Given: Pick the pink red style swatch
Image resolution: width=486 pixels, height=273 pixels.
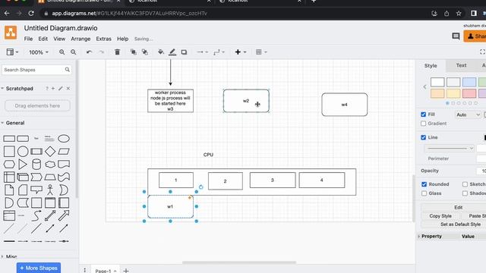Looking at the screenshot, I should pos(469,93).
